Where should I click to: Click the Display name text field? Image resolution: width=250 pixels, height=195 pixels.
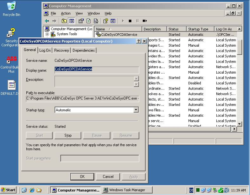(x=97, y=70)
